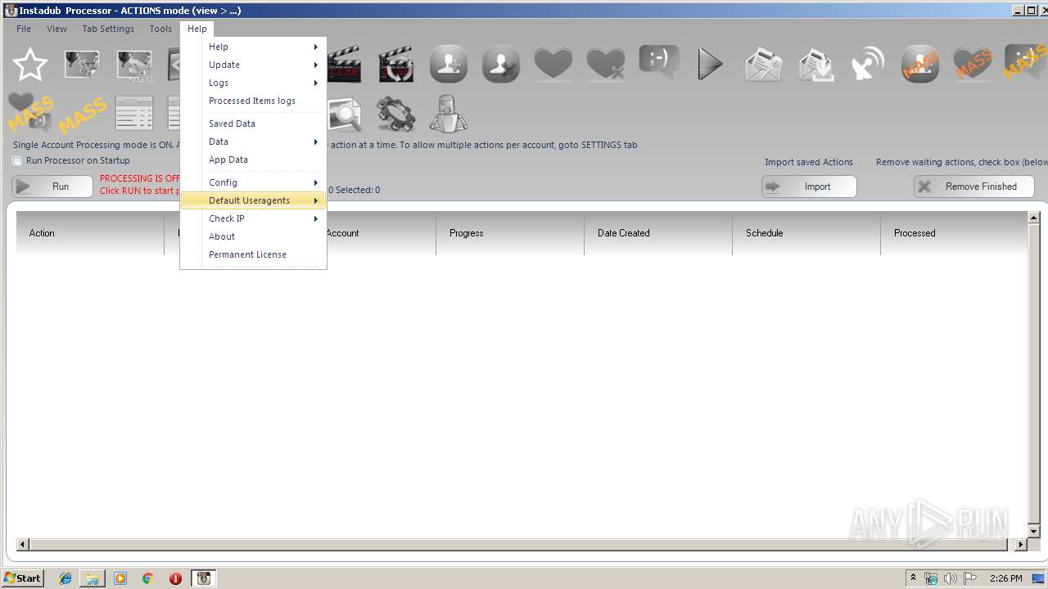Click the gears settings icon

(396, 114)
